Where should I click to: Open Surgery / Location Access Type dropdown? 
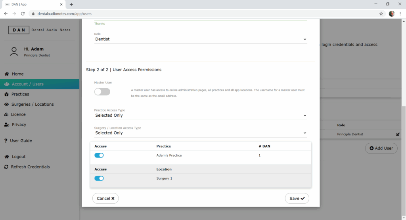coord(200,133)
